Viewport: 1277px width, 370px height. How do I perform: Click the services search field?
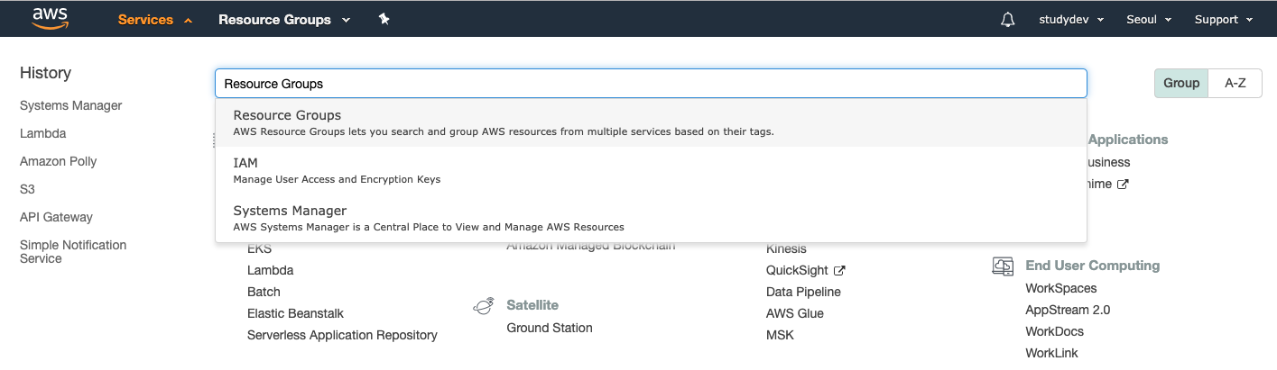coord(651,84)
